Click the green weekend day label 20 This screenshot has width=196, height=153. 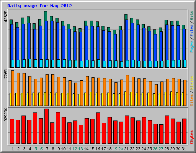tap(121, 149)
